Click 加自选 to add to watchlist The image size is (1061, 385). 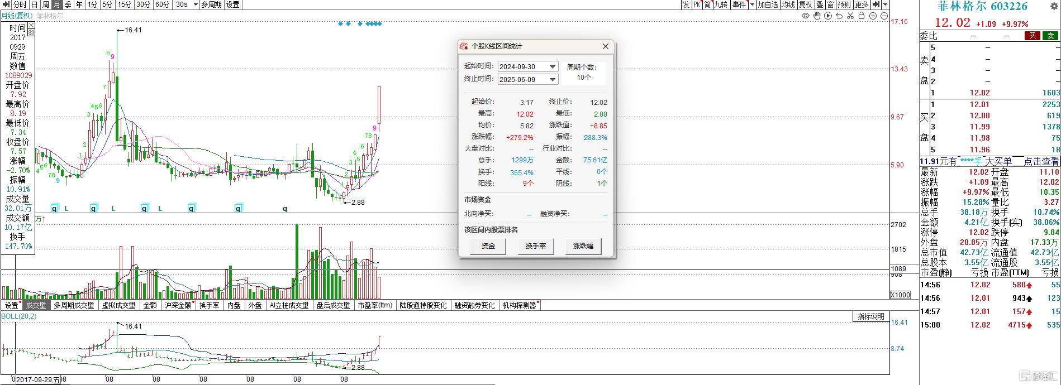(x=768, y=4)
